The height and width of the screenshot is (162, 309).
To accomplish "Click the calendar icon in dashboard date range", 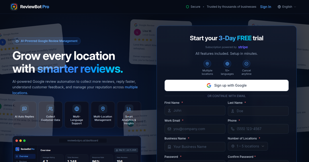I will [x=117, y=150].
